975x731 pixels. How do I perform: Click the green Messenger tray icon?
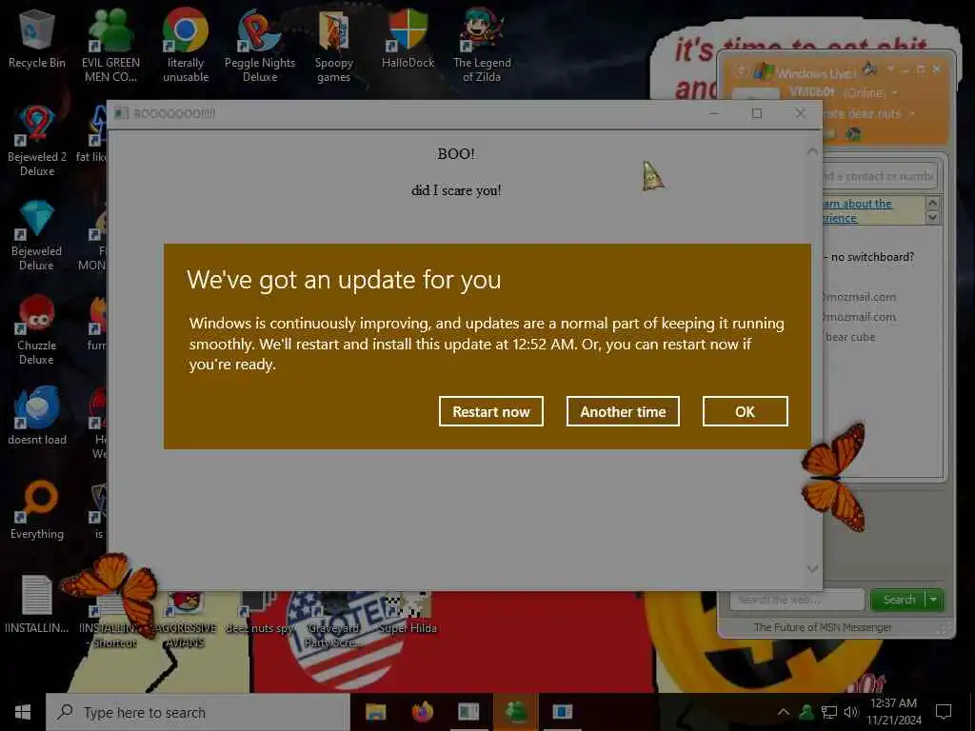[806, 712]
